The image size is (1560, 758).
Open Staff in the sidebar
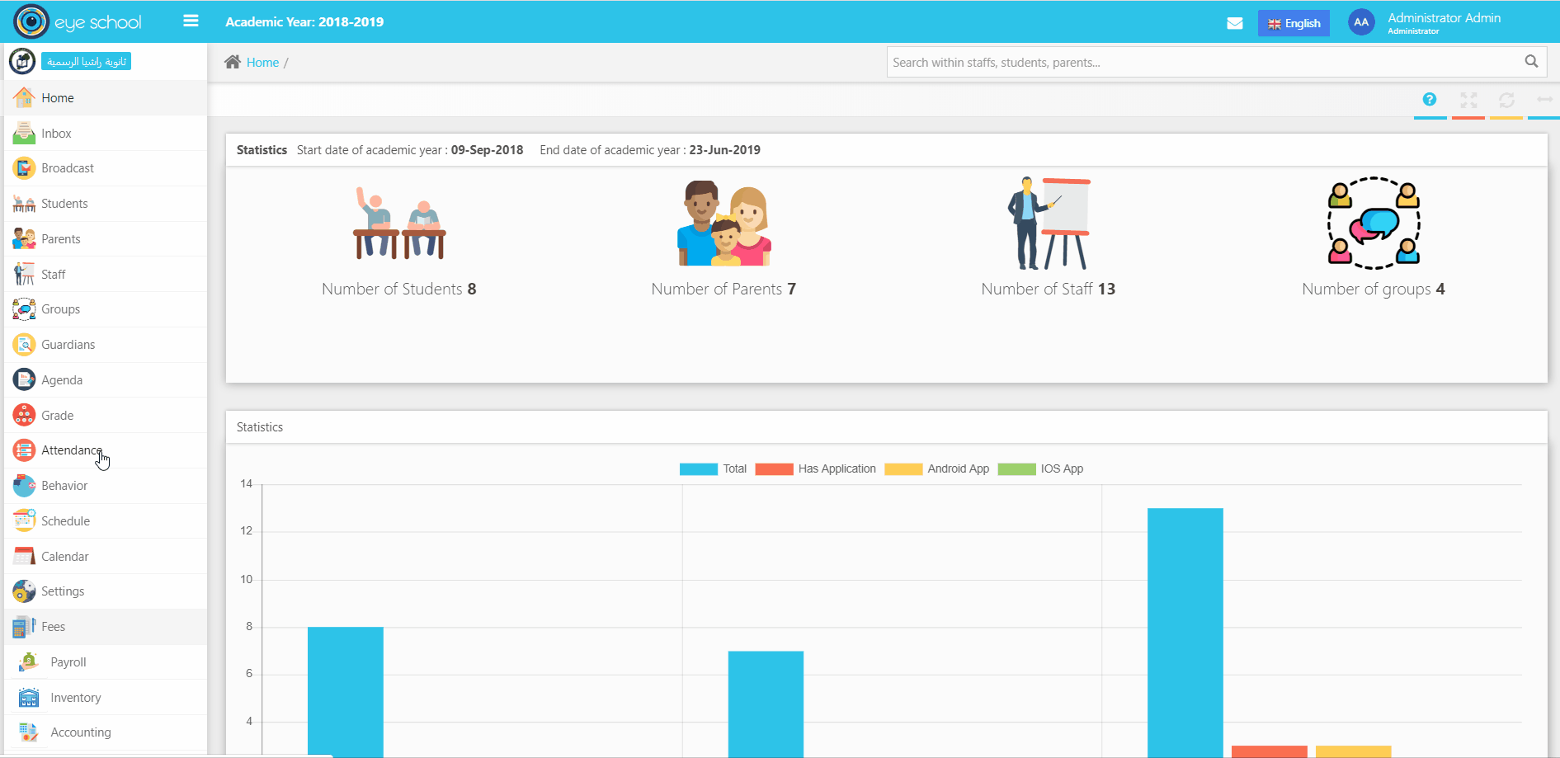pyautogui.click(x=106, y=275)
